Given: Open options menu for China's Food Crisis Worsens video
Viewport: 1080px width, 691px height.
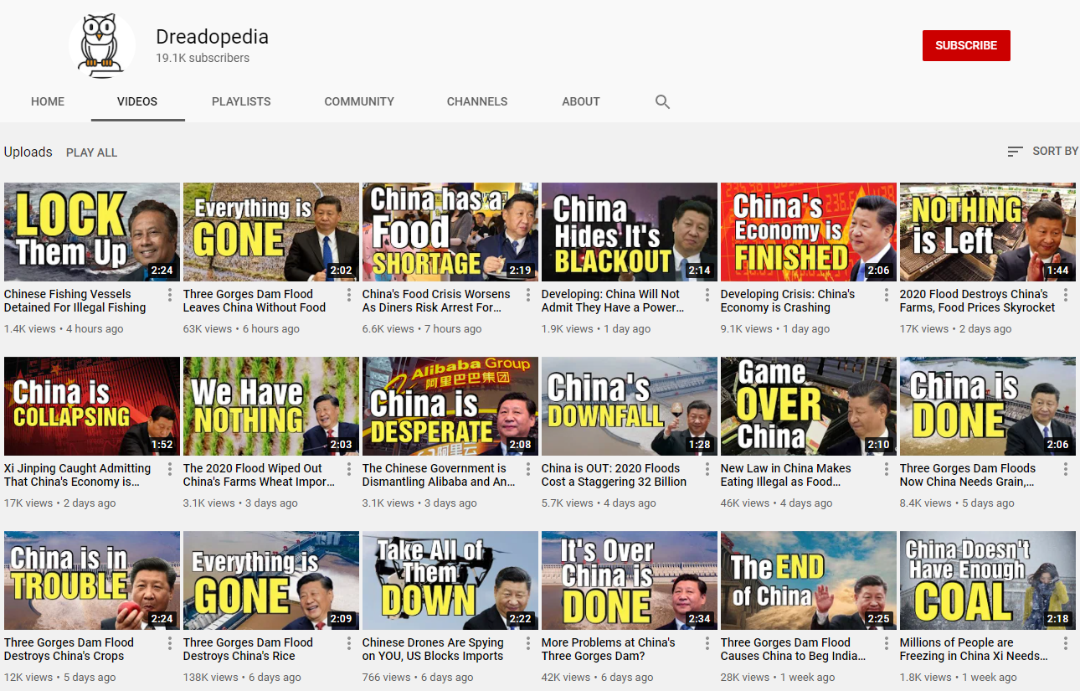Looking at the screenshot, I should click(528, 295).
